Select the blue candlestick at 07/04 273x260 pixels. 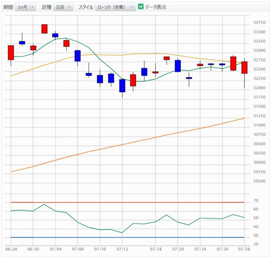click(55, 35)
